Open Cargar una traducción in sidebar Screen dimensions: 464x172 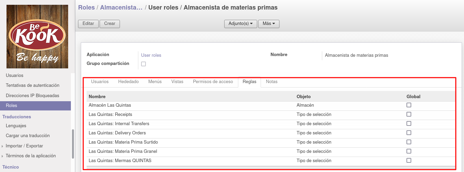click(x=28, y=136)
